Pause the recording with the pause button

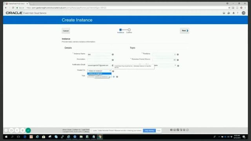coord(23,130)
